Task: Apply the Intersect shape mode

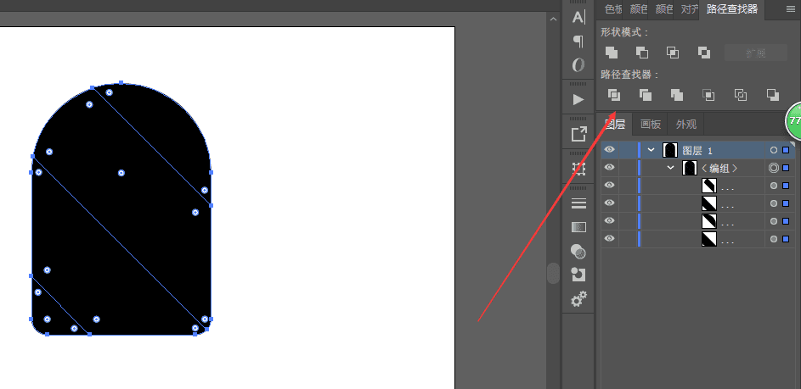Action: click(x=673, y=52)
